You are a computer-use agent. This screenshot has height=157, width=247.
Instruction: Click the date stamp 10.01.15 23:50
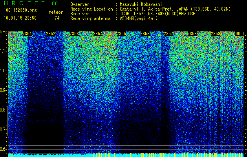click(x=20, y=18)
